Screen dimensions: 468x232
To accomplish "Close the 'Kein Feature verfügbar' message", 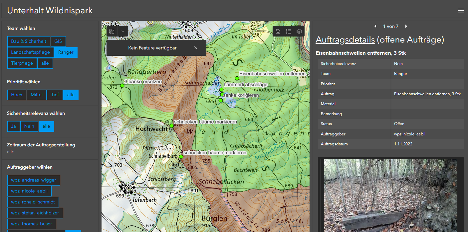I will click(x=196, y=48).
